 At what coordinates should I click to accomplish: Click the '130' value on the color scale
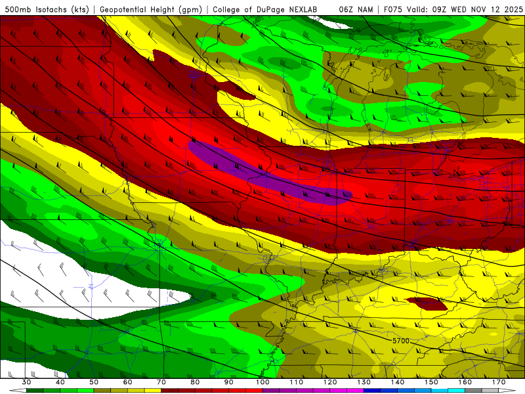[364, 382]
